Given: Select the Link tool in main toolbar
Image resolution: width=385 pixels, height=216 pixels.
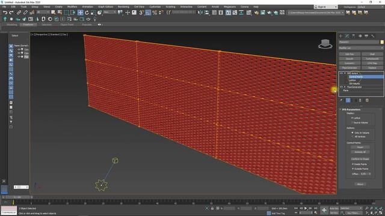Looking at the screenshot, I should [19, 12].
